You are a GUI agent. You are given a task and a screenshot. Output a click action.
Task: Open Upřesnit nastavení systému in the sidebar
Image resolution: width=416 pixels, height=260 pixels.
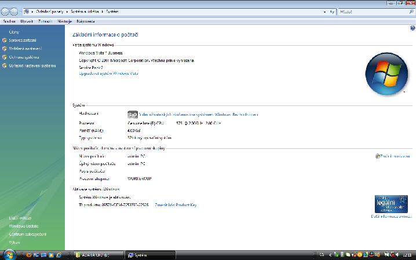pos(32,65)
